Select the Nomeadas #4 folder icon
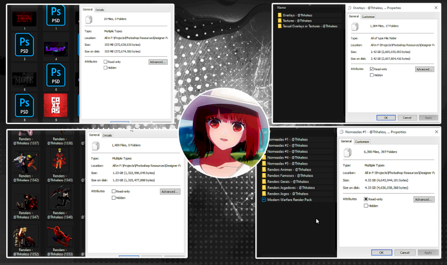 tap(264, 157)
